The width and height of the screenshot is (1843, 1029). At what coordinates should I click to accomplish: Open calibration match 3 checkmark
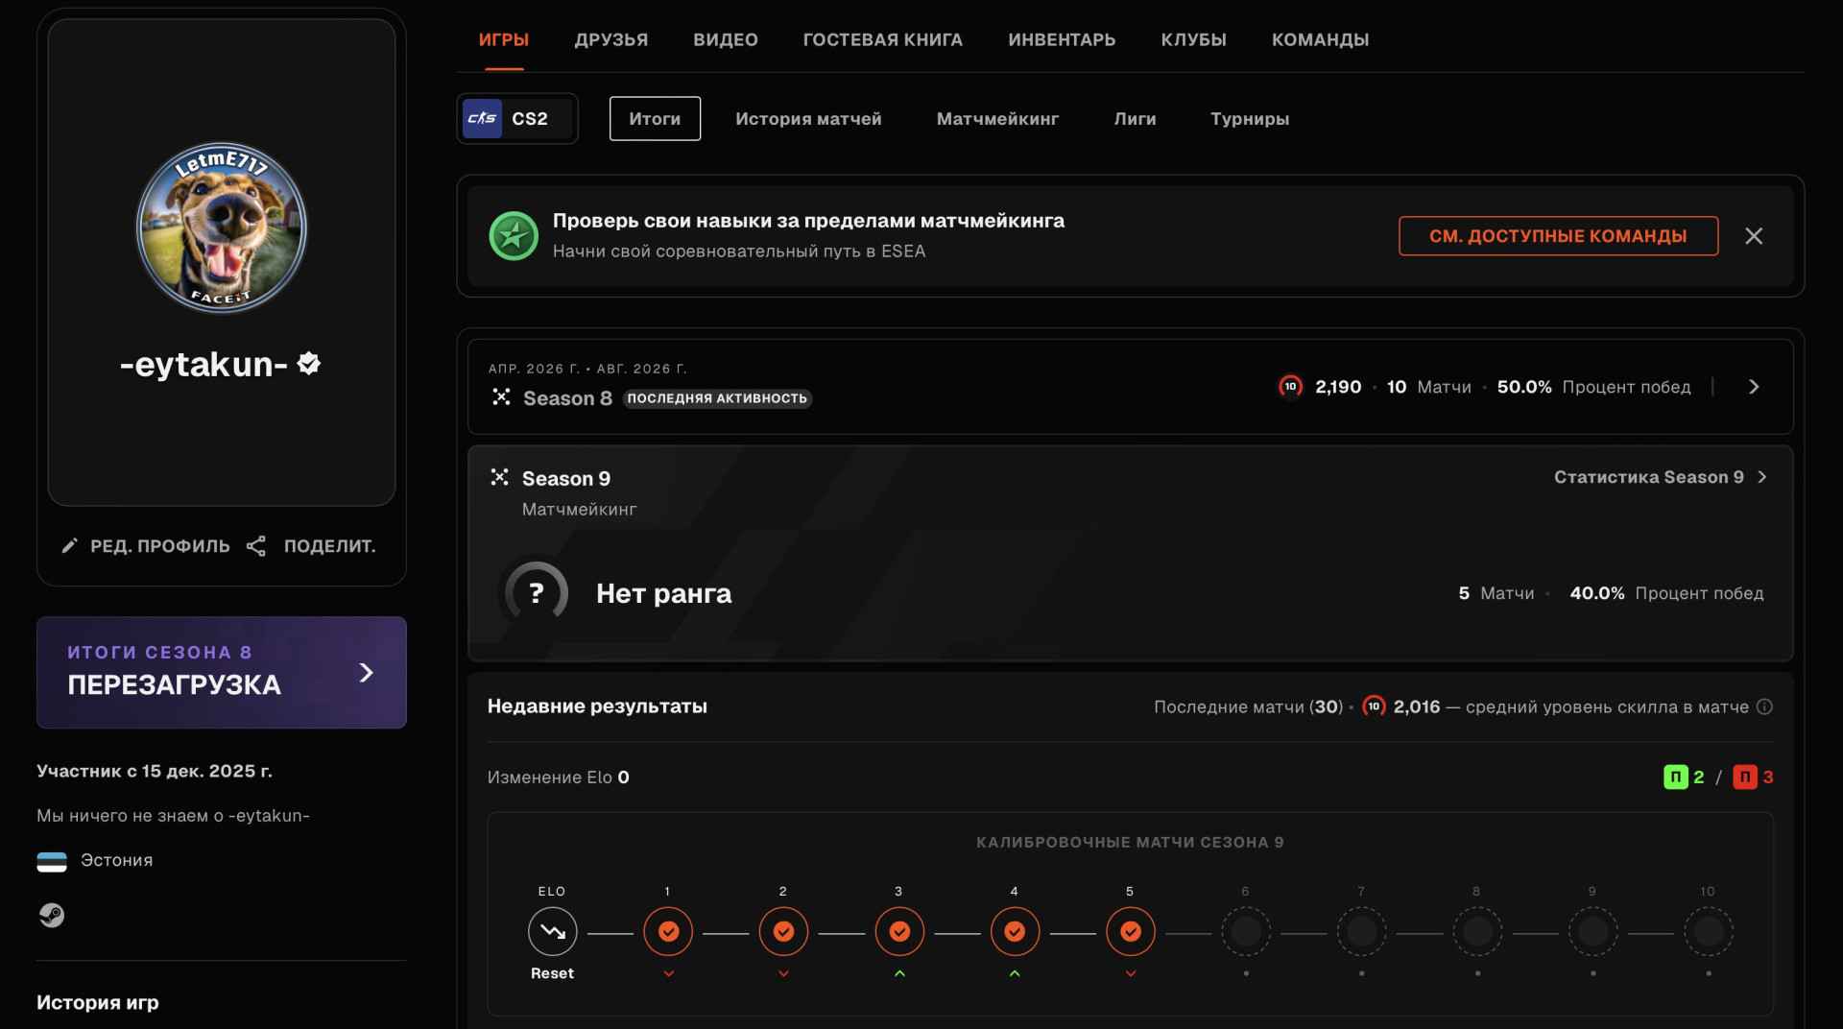point(899,931)
